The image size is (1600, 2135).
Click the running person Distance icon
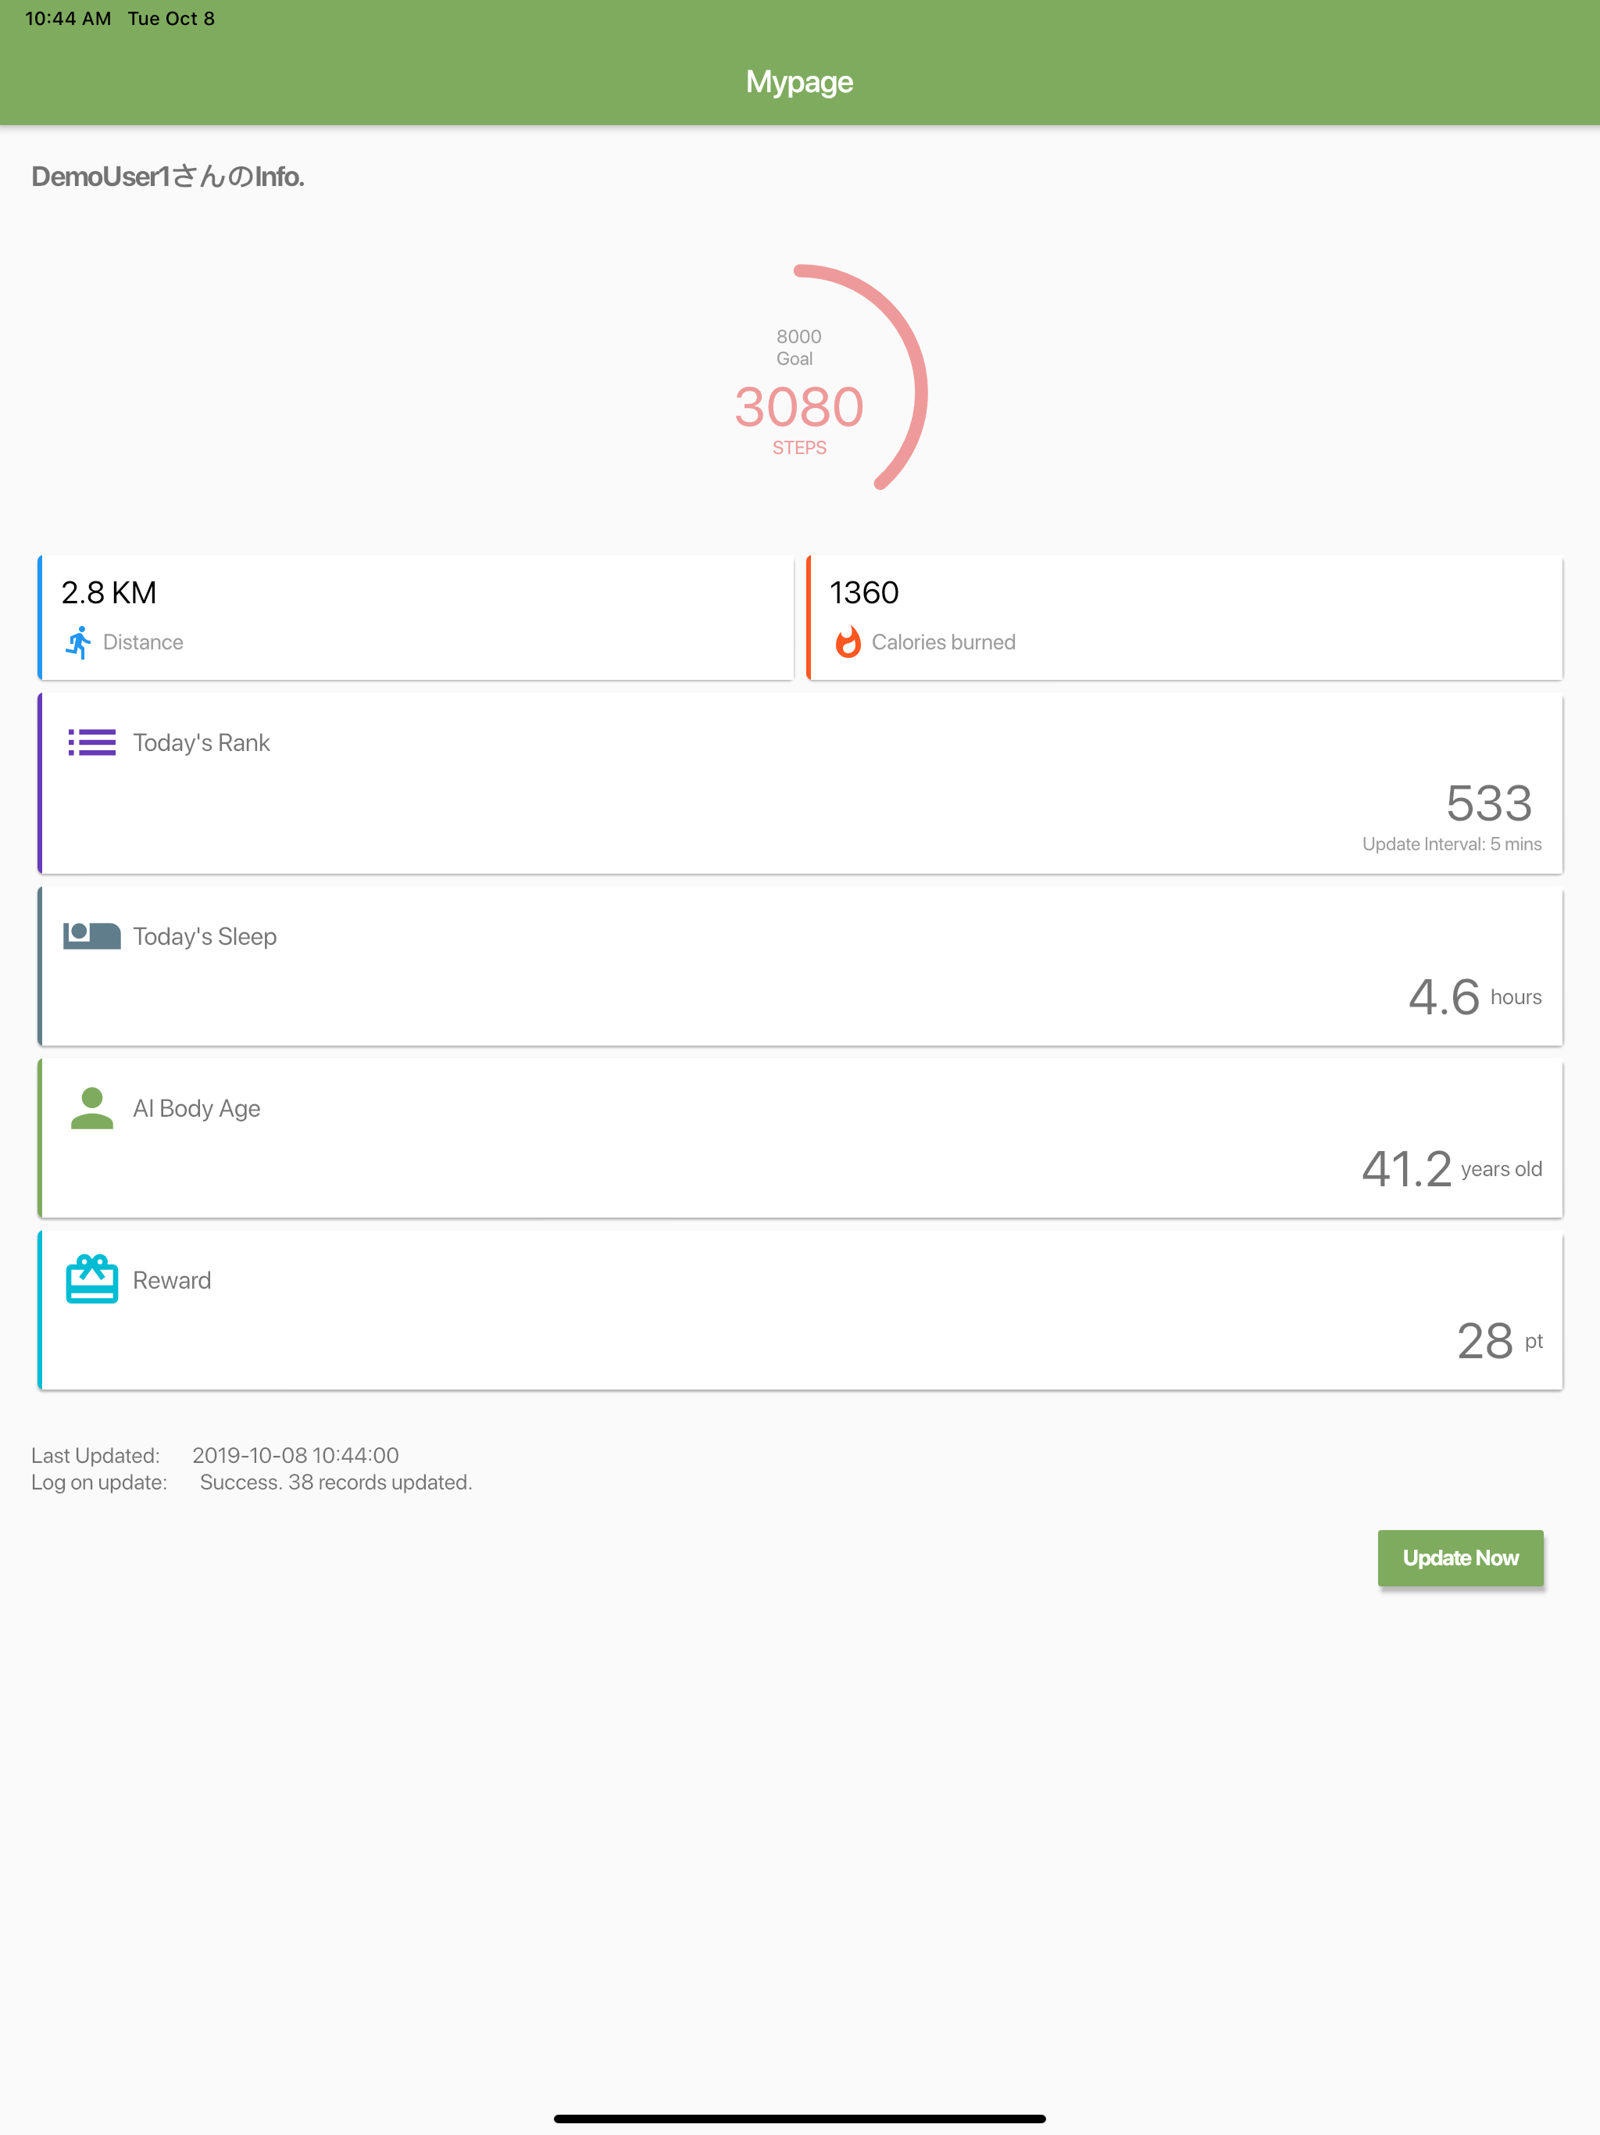click(79, 643)
